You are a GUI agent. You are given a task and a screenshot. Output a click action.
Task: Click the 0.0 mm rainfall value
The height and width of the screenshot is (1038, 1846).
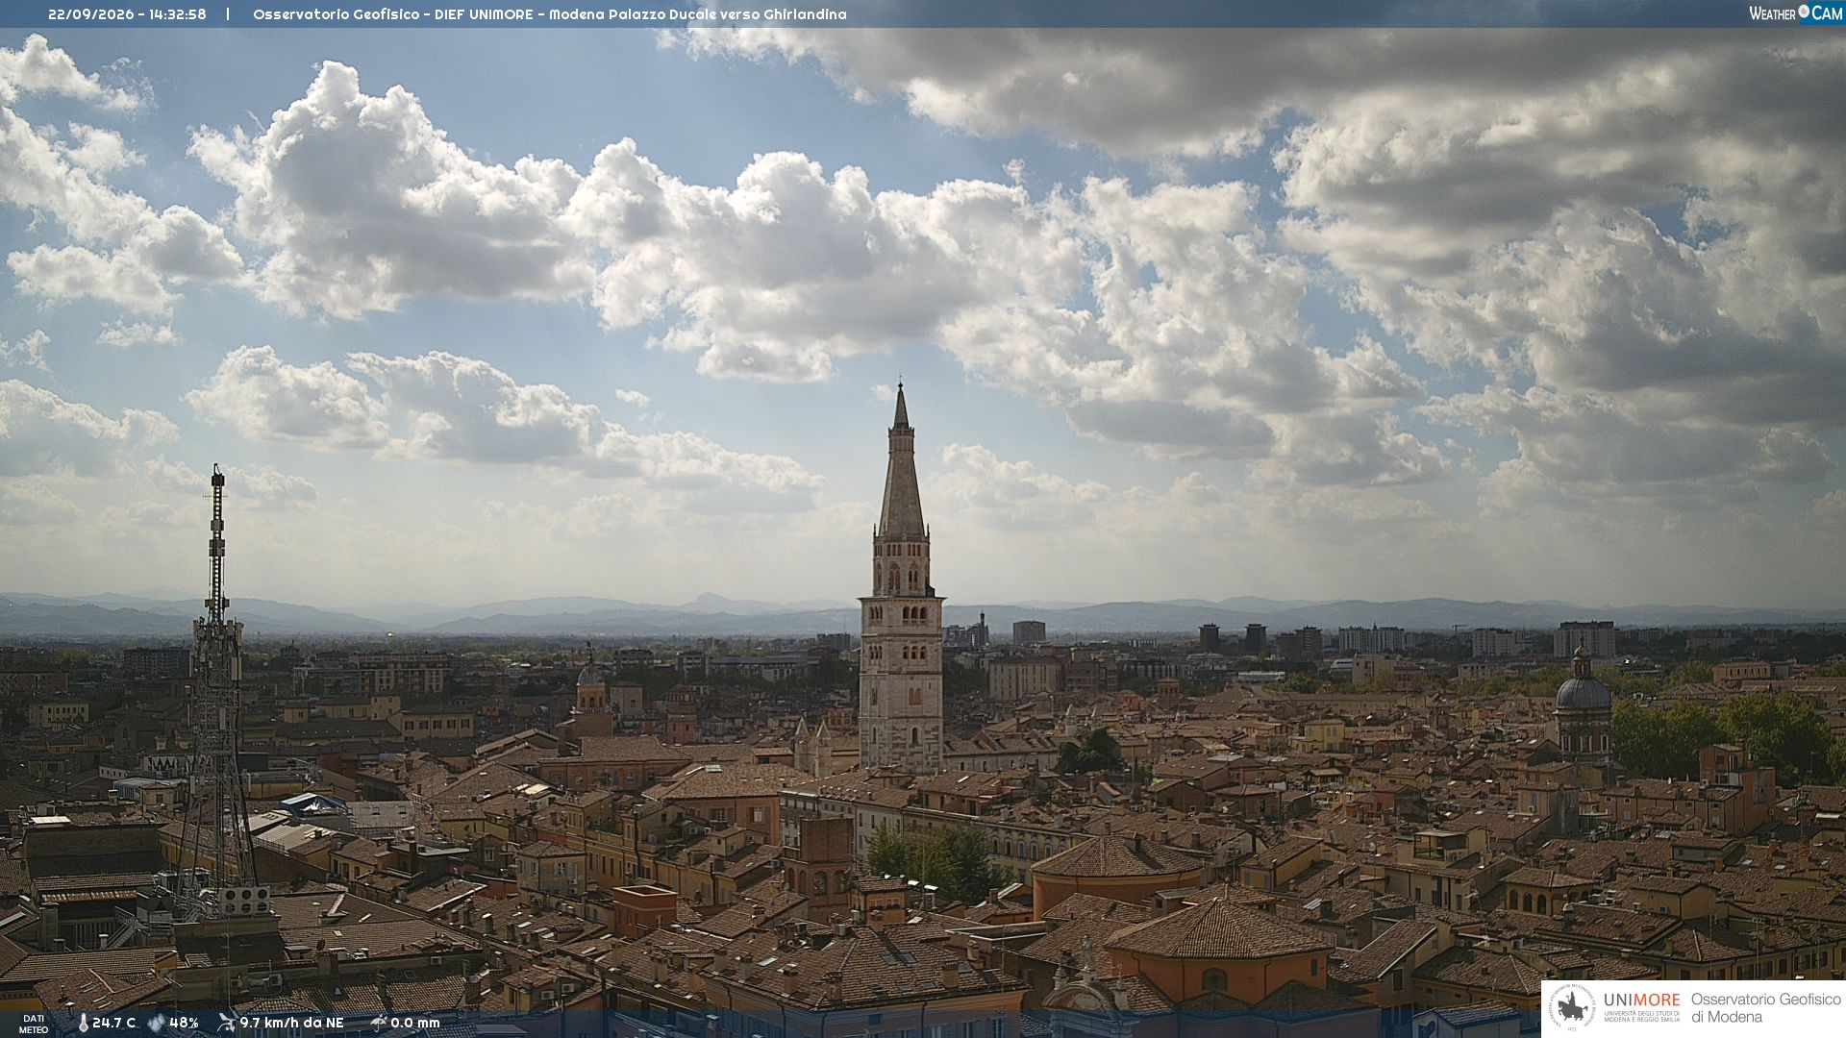(415, 1024)
